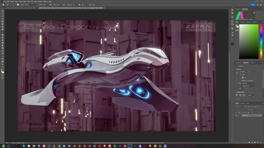264x148 pixels.
Task: Hide the Background layer with eye icon
Action: point(236,116)
